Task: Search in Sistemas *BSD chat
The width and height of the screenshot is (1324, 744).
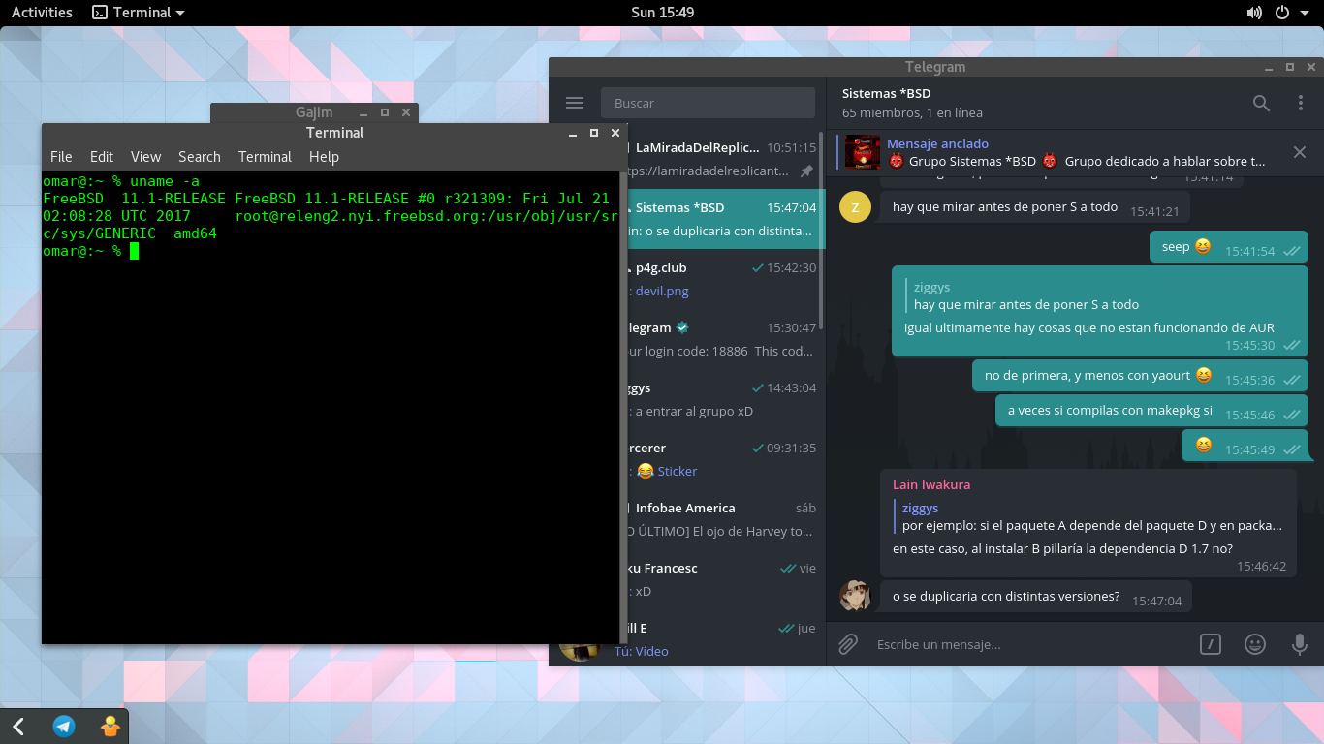Action: [1261, 103]
